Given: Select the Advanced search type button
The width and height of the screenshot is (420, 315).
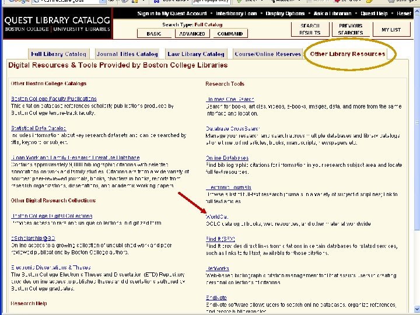Looking at the screenshot, I should (192, 34).
